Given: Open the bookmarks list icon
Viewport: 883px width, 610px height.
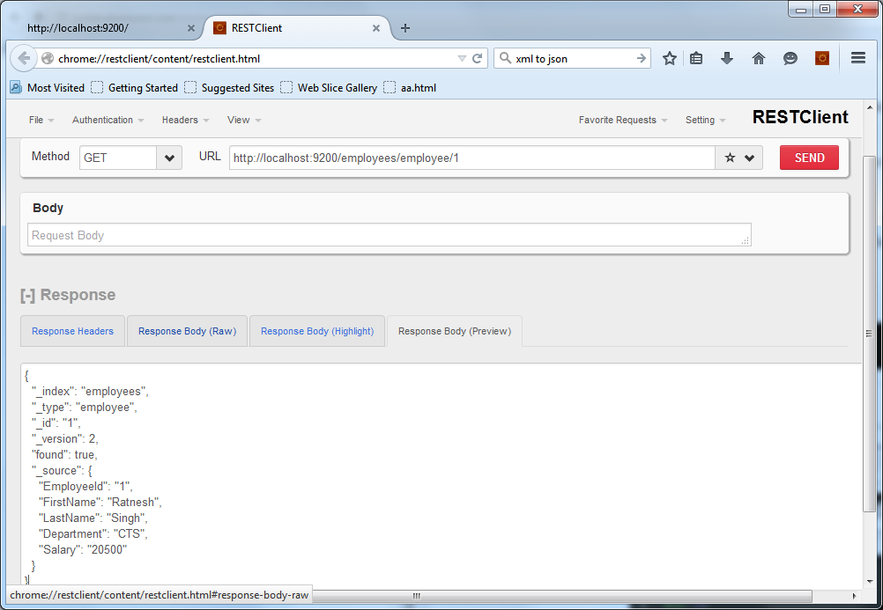Looking at the screenshot, I should 696,58.
